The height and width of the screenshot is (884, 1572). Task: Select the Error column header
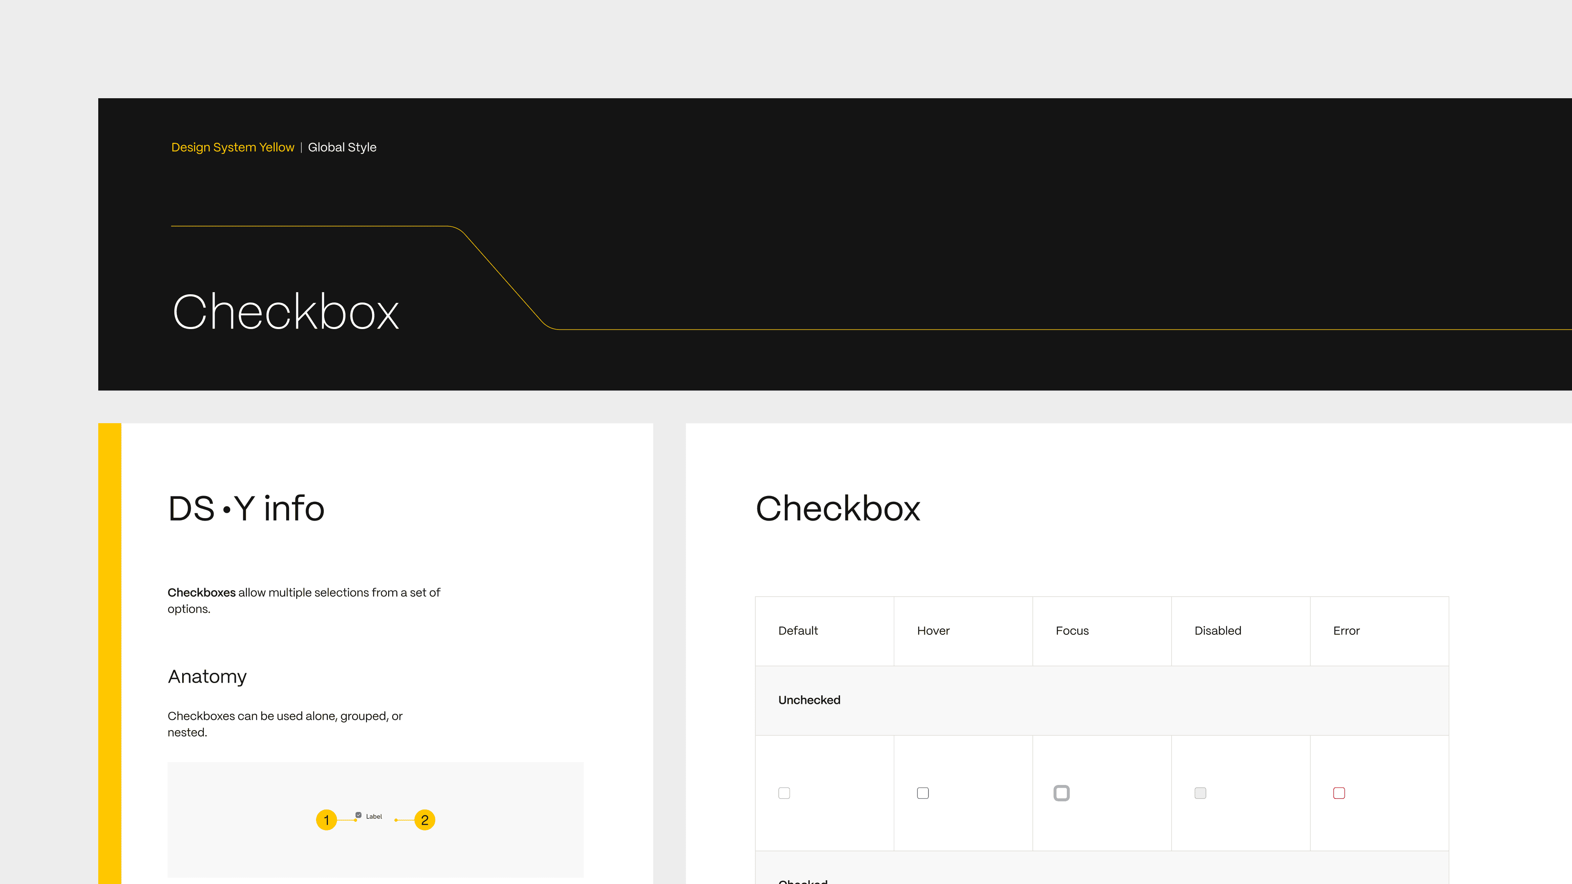1346,631
